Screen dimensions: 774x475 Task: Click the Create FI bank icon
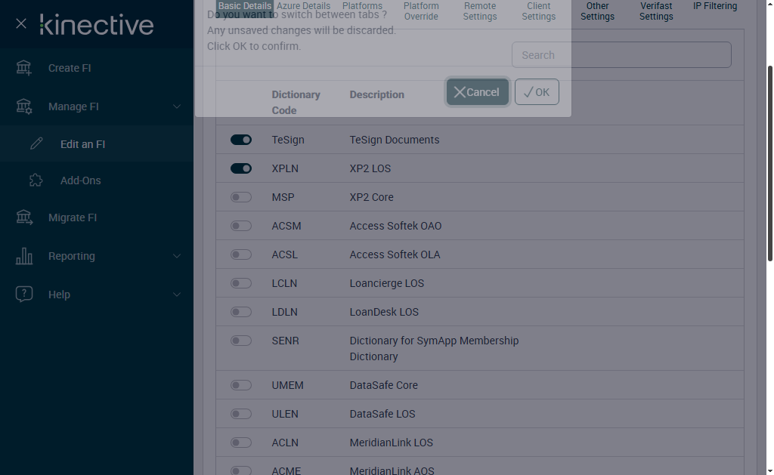(x=23, y=68)
